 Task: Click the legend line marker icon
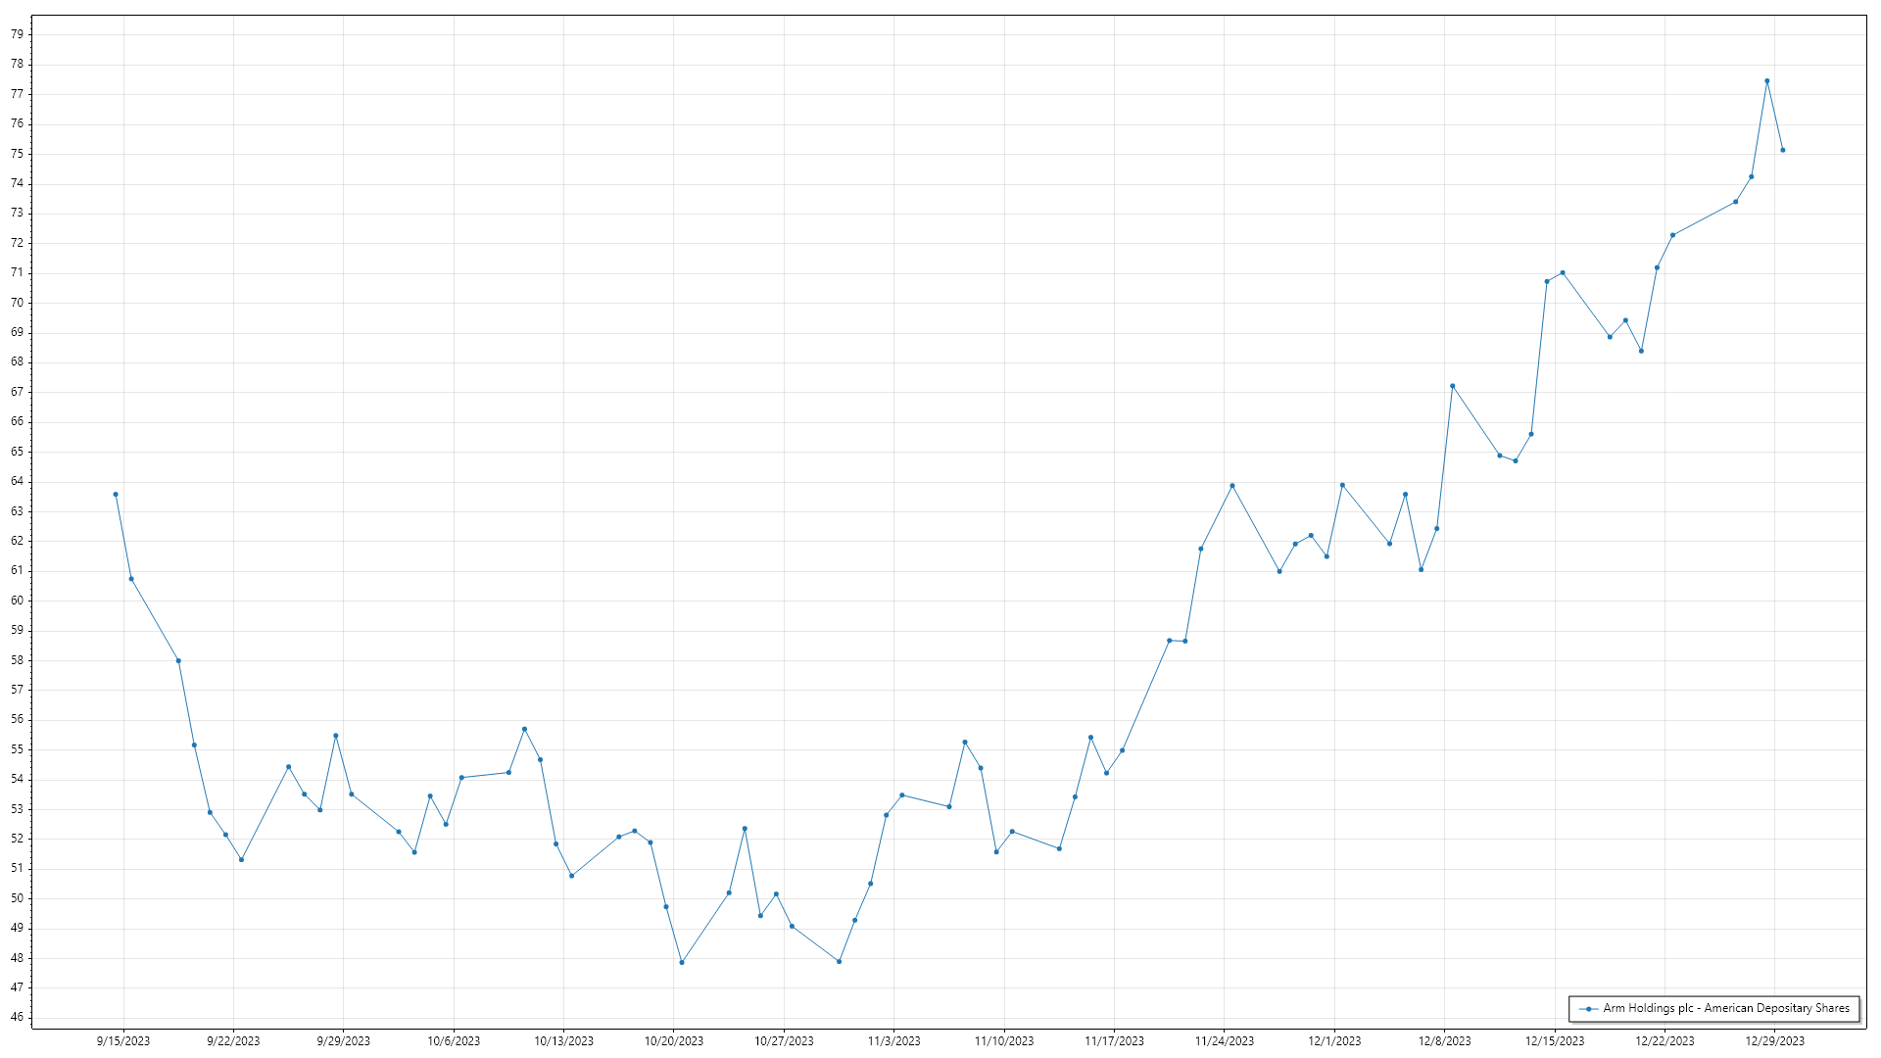(1588, 1009)
